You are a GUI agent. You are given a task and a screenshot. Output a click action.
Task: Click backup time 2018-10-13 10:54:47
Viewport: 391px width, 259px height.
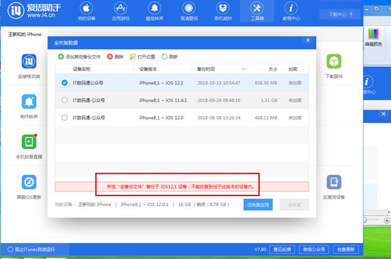point(219,82)
